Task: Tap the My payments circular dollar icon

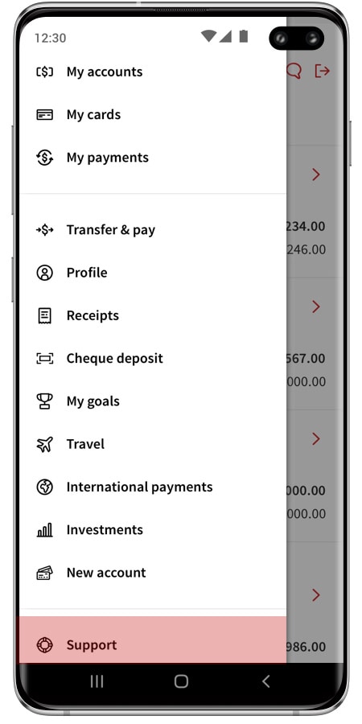Action: [45, 158]
